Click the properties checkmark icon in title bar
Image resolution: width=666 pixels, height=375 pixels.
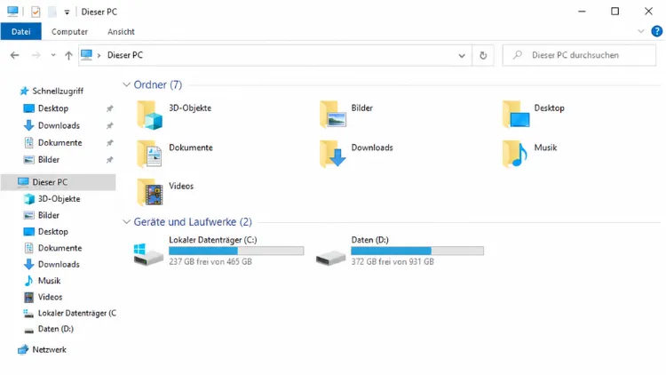click(36, 12)
